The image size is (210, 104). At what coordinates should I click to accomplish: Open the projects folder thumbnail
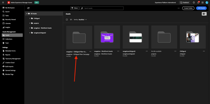click(x=164, y=37)
